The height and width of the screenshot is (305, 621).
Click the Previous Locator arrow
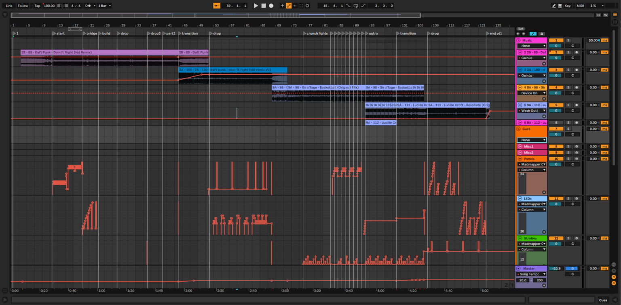click(x=518, y=34)
